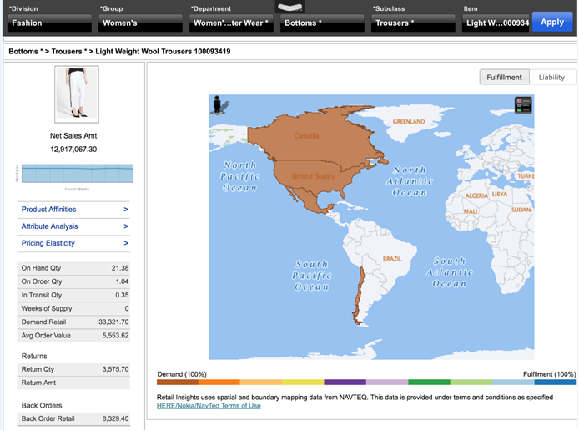
Task: Click the Return Amt row
Action: point(73,383)
